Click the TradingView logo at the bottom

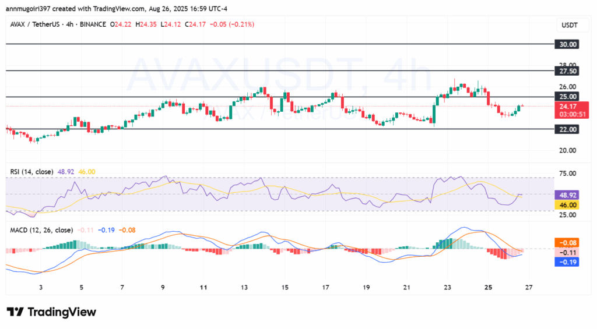click(x=51, y=312)
